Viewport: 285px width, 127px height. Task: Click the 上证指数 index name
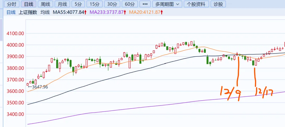coord(28,12)
